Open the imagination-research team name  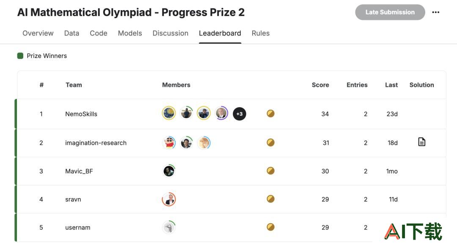click(x=96, y=143)
